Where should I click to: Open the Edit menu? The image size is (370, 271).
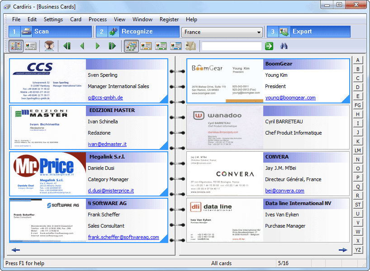pyautogui.click(x=32, y=19)
